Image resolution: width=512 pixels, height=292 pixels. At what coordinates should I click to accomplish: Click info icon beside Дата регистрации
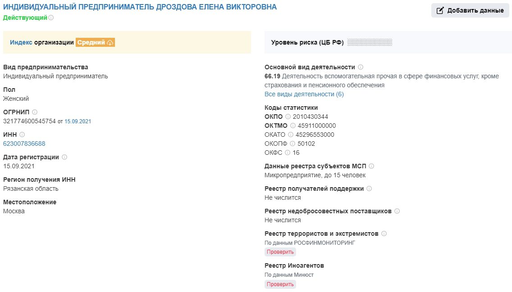point(64,157)
